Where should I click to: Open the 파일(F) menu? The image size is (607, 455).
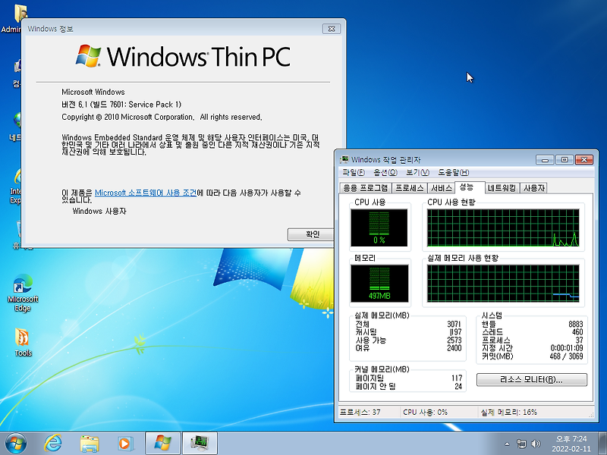coord(354,172)
